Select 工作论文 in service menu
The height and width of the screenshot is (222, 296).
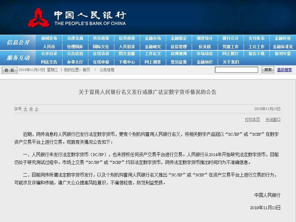pos(153,53)
